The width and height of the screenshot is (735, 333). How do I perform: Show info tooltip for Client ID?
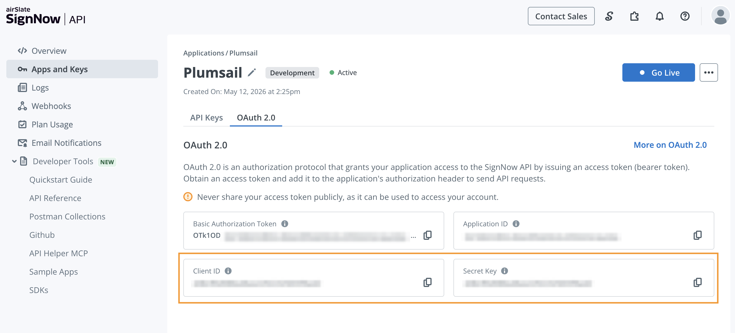[228, 271]
